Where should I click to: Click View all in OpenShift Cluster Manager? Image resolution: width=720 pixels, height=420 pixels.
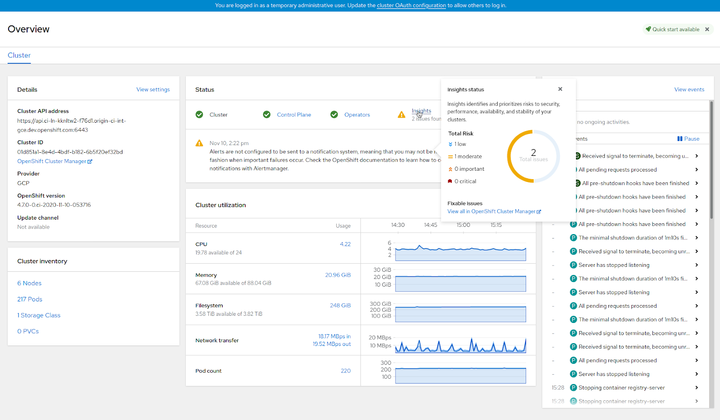click(491, 211)
